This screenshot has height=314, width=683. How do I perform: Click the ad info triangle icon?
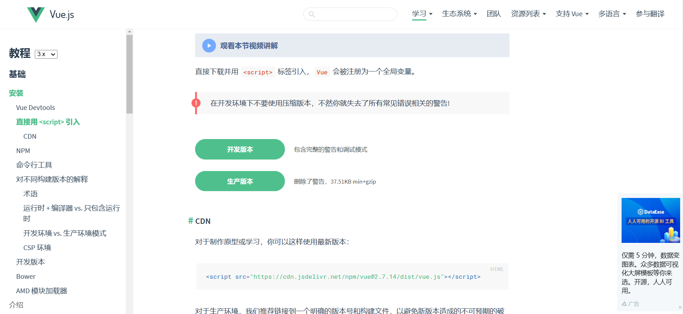click(624, 304)
